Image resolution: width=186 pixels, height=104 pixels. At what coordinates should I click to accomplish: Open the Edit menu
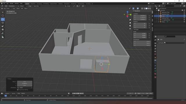(x=8, y=3)
